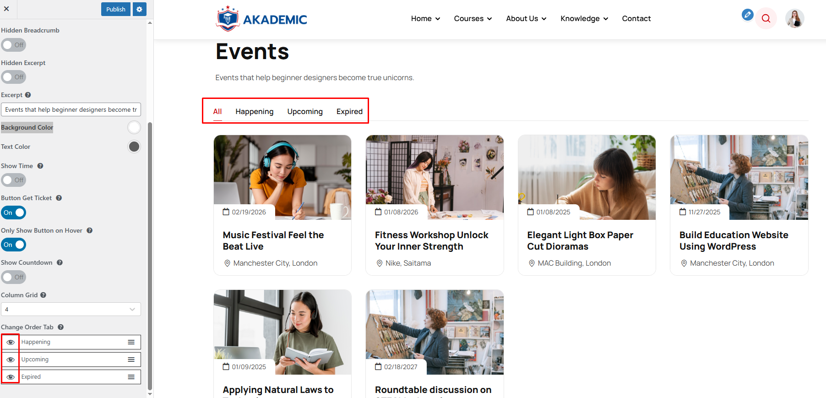Expand the Courses navigation menu
The width and height of the screenshot is (826, 398).
(x=473, y=19)
